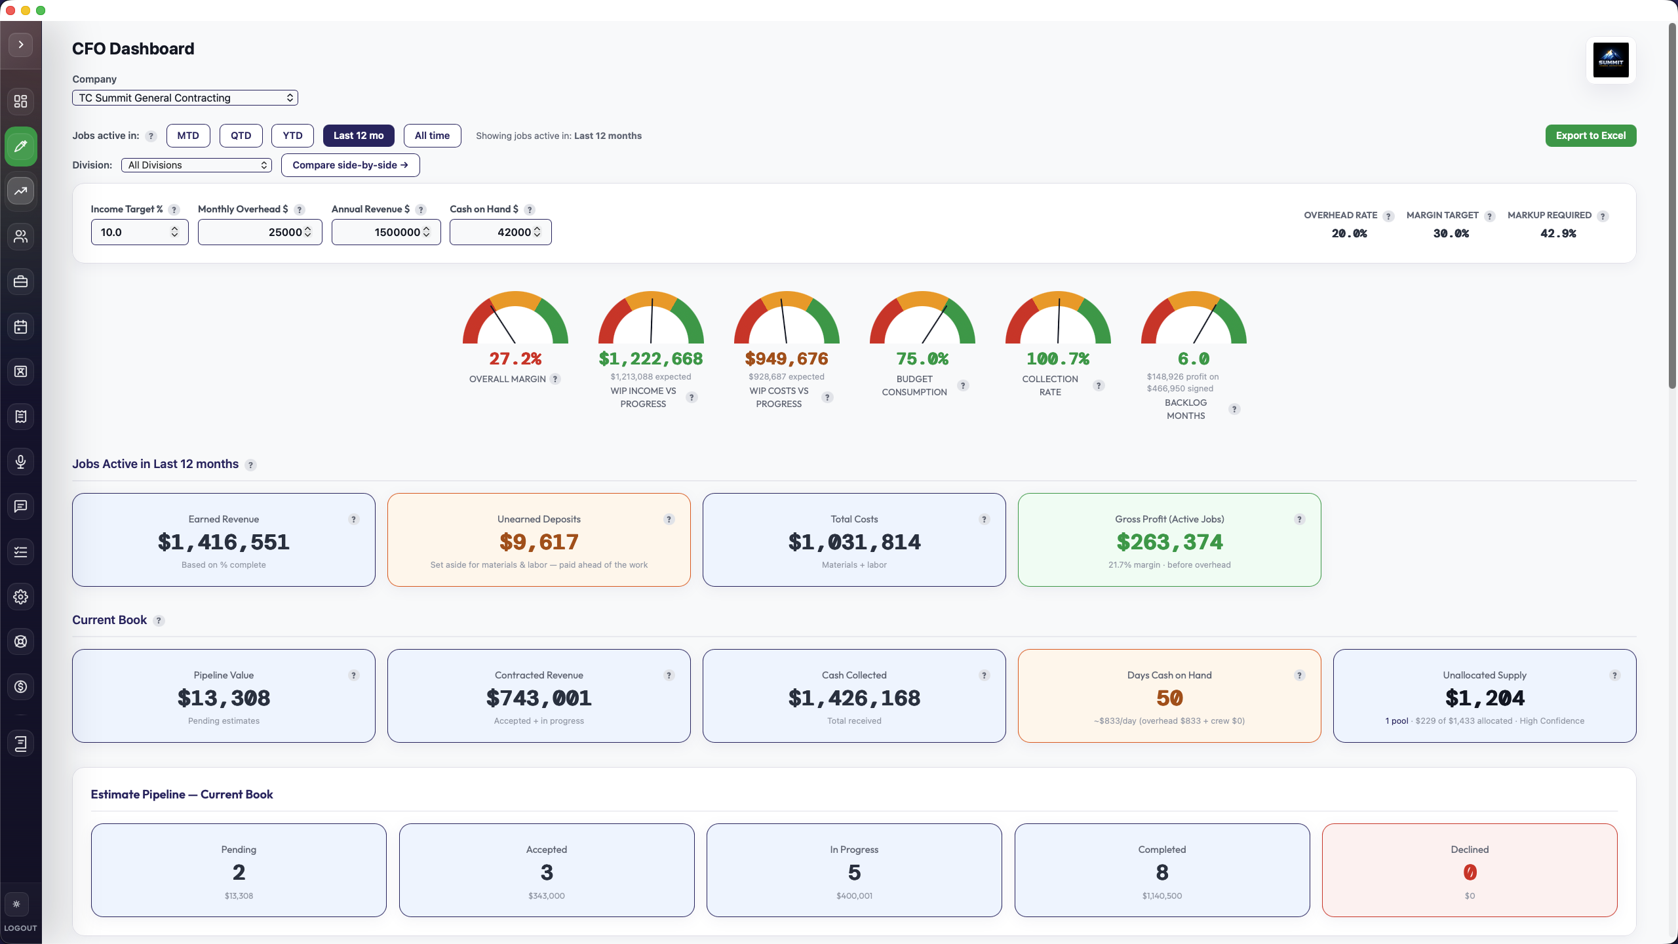Click help icon next to BUDGET CONSUMPTION
This screenshot has width=1678, height=944.
pos(963,385)
